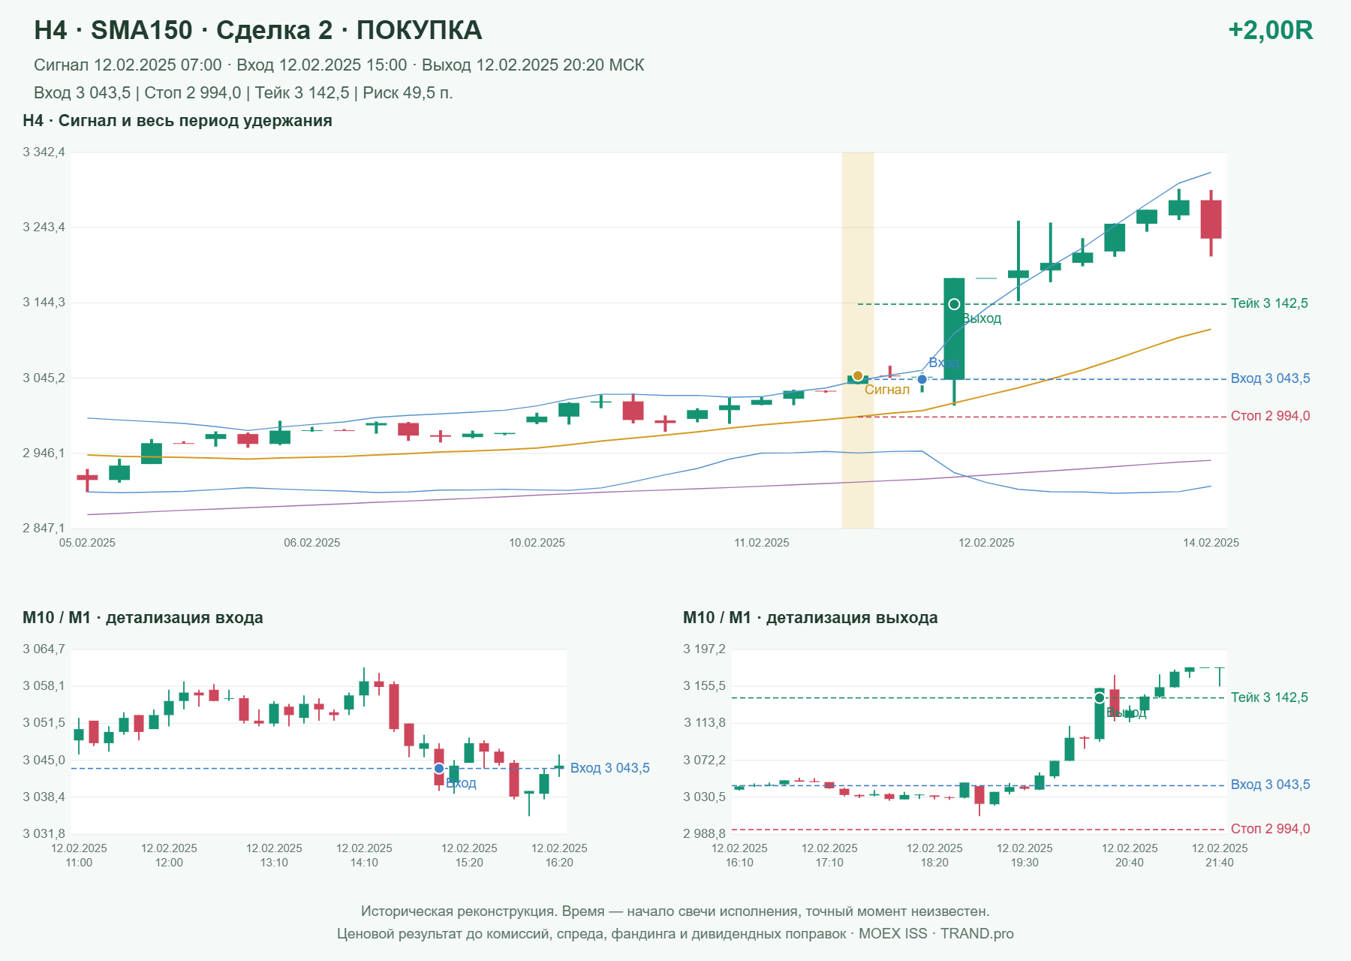Click the 2 847,1 axis value on H4 chart

44,529
